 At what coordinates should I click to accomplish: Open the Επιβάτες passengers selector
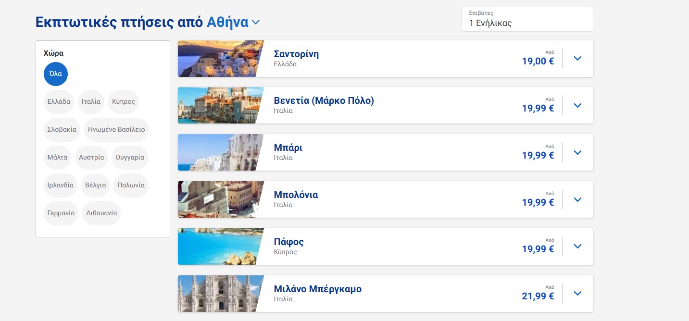526,19
